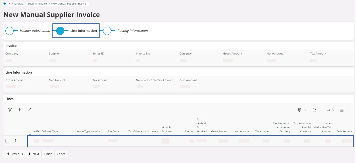The image size is (356, 163).
Task: Open Supplier Invoice breadcrumb link
Action: pos(37,4)
